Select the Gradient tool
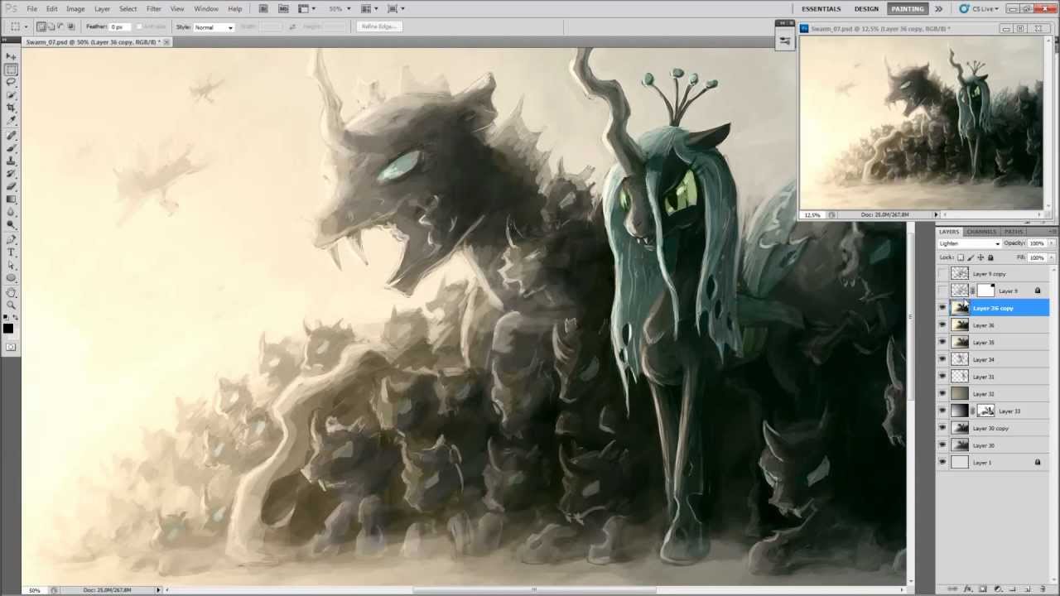The width and height of the screenshot is (1060, 596). (x=11, y=199)
